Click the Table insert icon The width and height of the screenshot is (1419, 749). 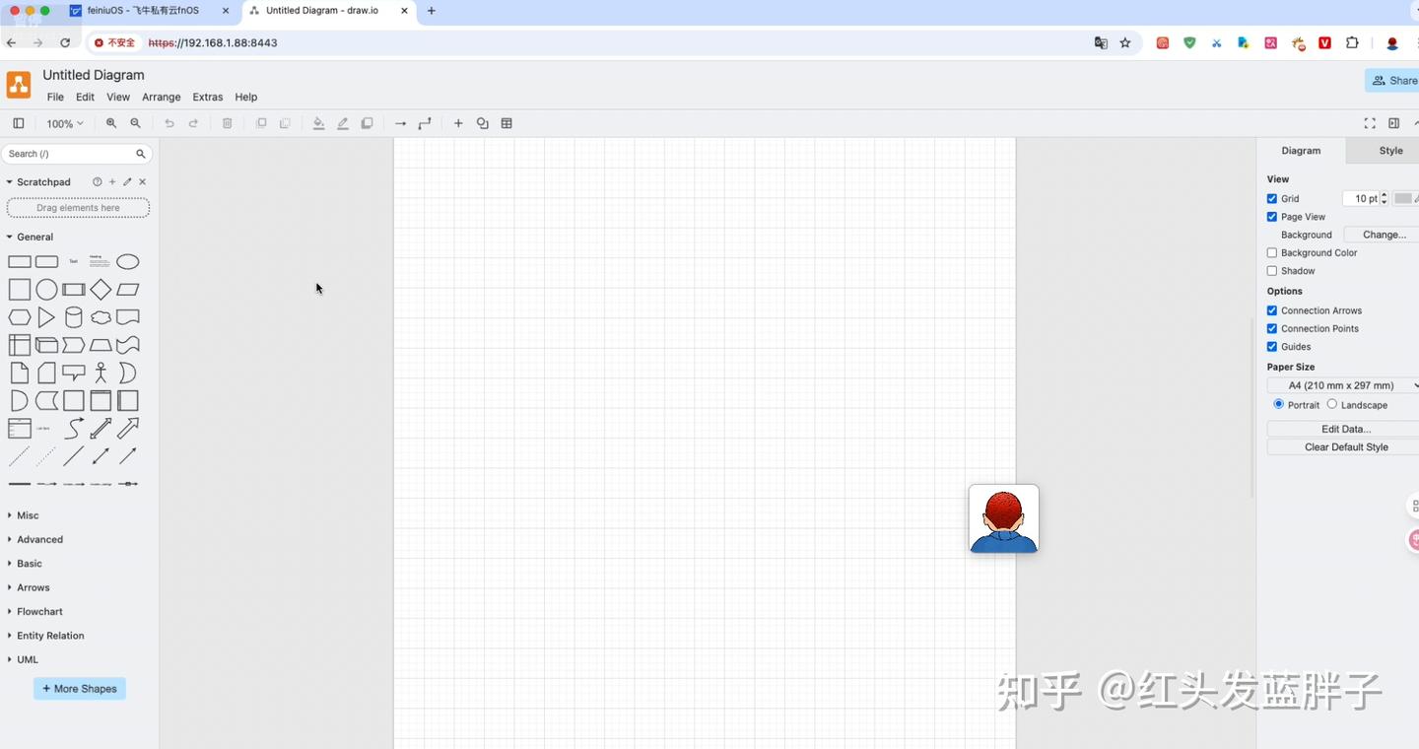click(507, 123)
